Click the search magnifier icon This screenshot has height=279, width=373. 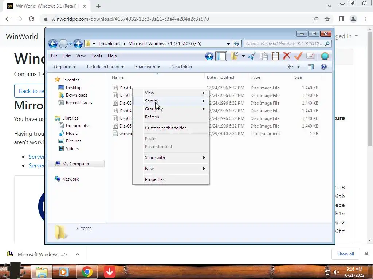pyautogui.click(x=327, y=44)
